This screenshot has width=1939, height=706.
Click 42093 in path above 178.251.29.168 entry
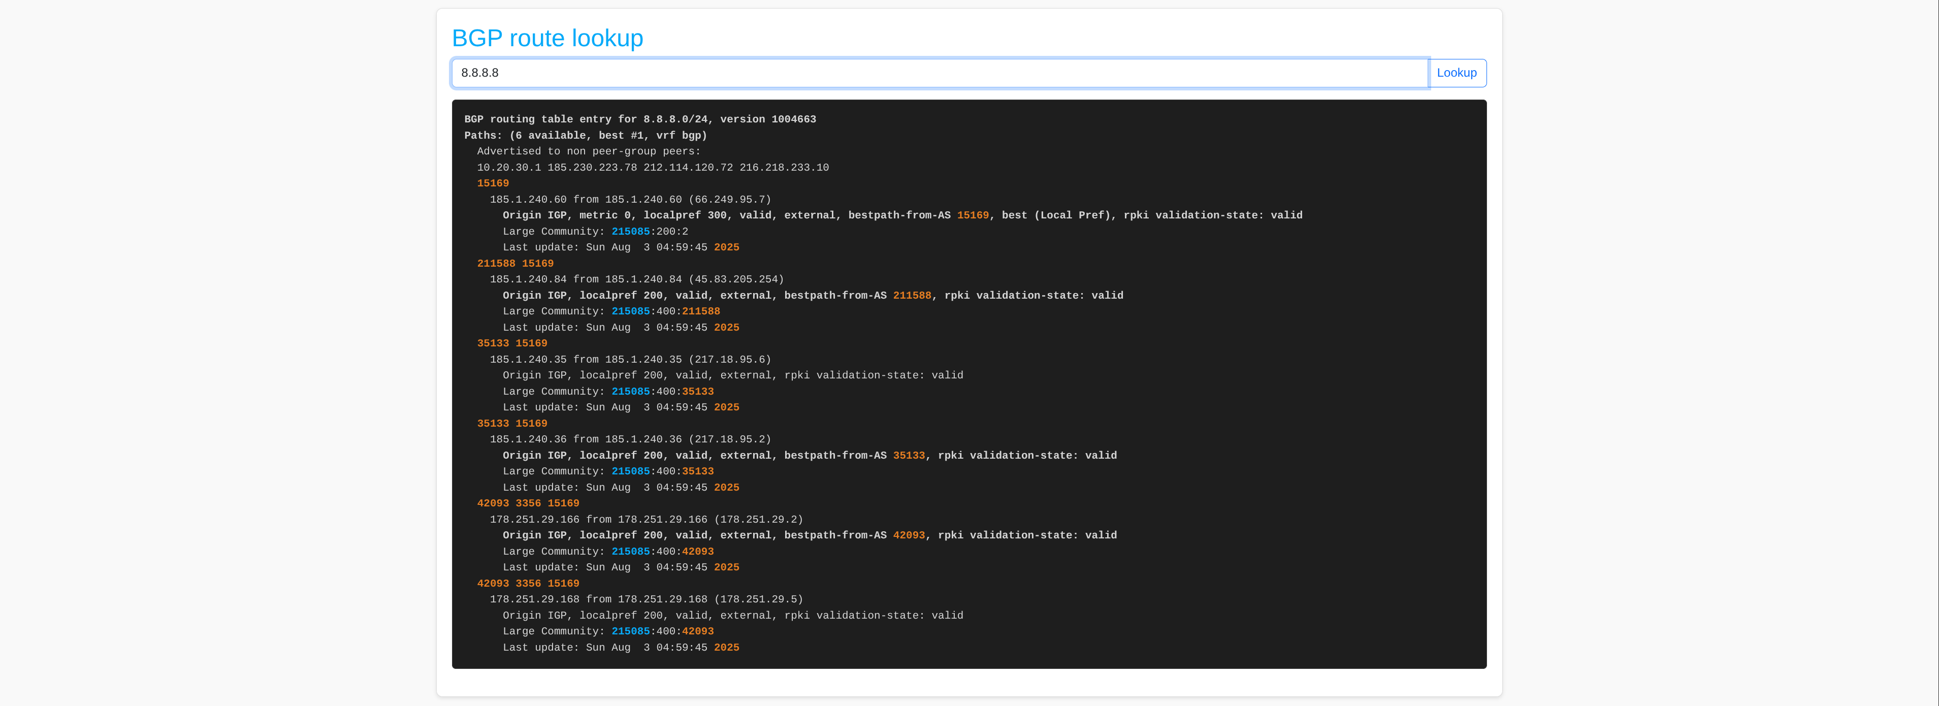492,583
